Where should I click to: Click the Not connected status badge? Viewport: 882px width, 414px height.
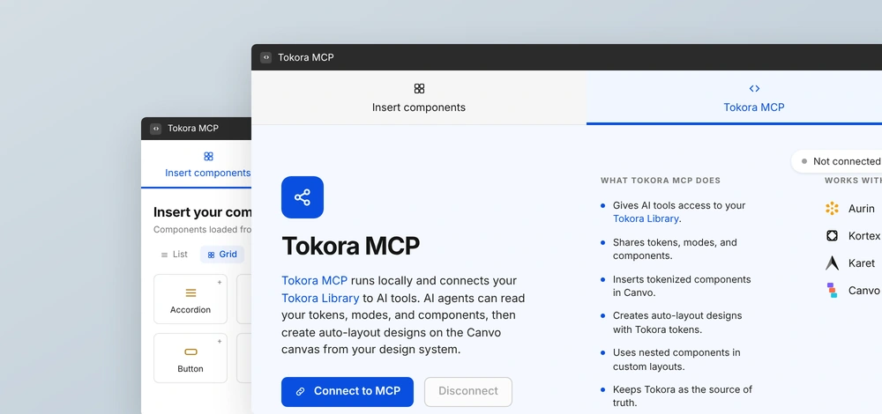coord(836,161)
